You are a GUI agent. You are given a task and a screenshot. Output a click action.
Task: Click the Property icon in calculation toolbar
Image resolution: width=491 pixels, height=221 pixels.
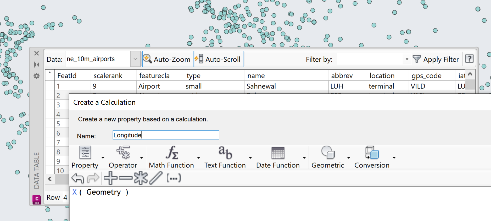point(85,153)
